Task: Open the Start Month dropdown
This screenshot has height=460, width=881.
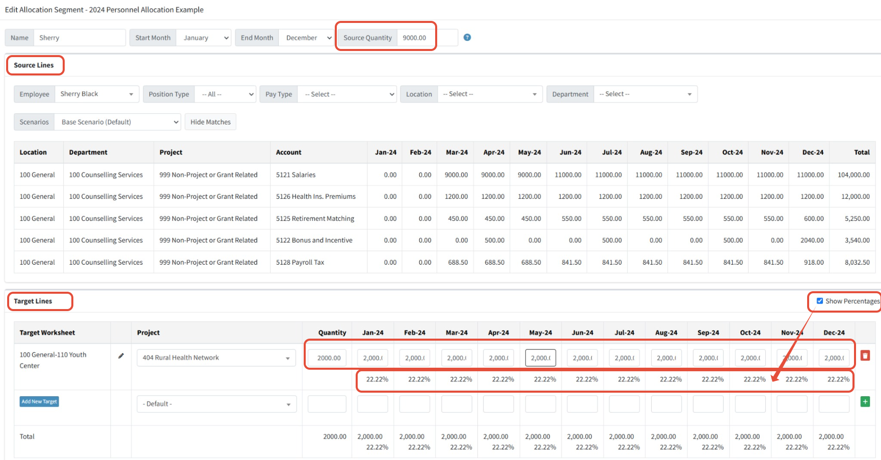Action: click(203, 38)
